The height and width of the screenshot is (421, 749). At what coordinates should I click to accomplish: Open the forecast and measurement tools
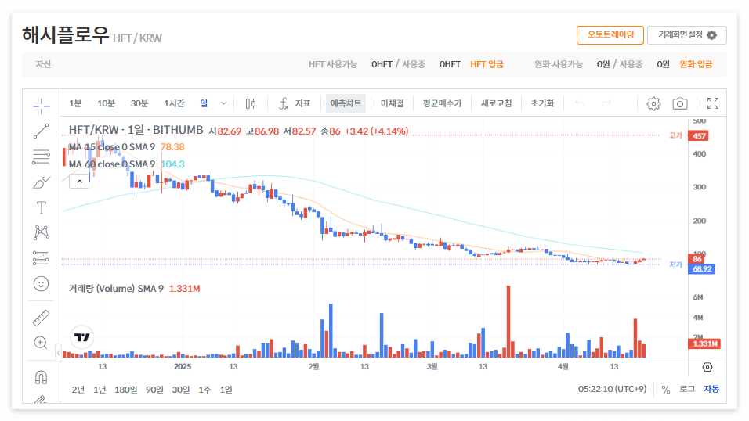click(41, 257)
